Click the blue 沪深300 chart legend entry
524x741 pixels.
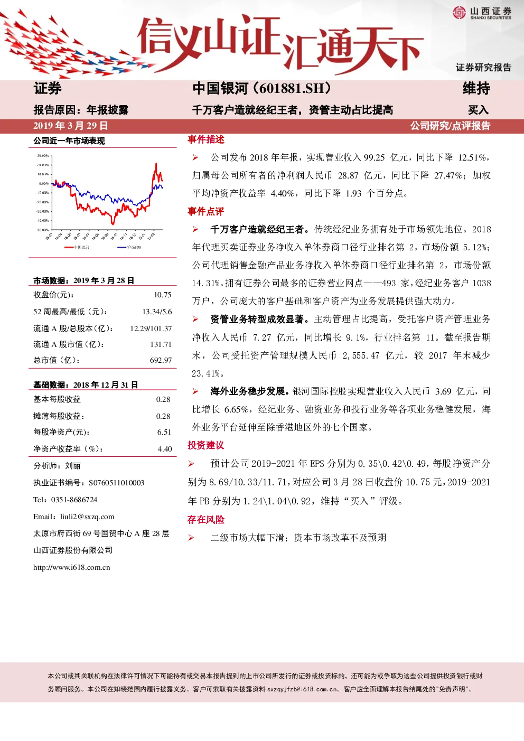[129, 247]
